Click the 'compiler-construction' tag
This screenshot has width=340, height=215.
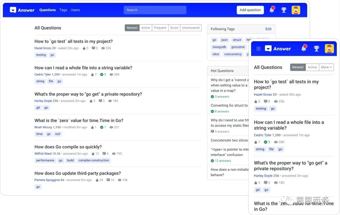tap(94, 160)
